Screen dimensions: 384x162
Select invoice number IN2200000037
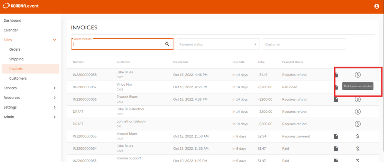(x=85, y=87)
